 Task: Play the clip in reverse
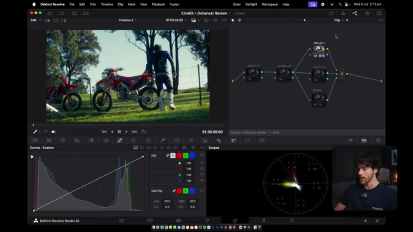(x=112, y=131)
